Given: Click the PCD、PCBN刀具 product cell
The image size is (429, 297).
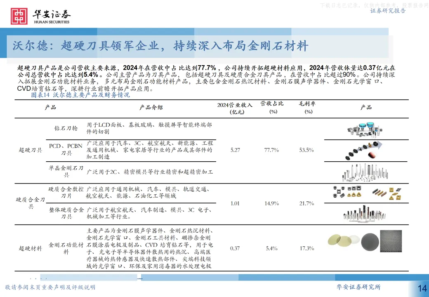Looking at the screenshot, I should (x=66, y=149).
